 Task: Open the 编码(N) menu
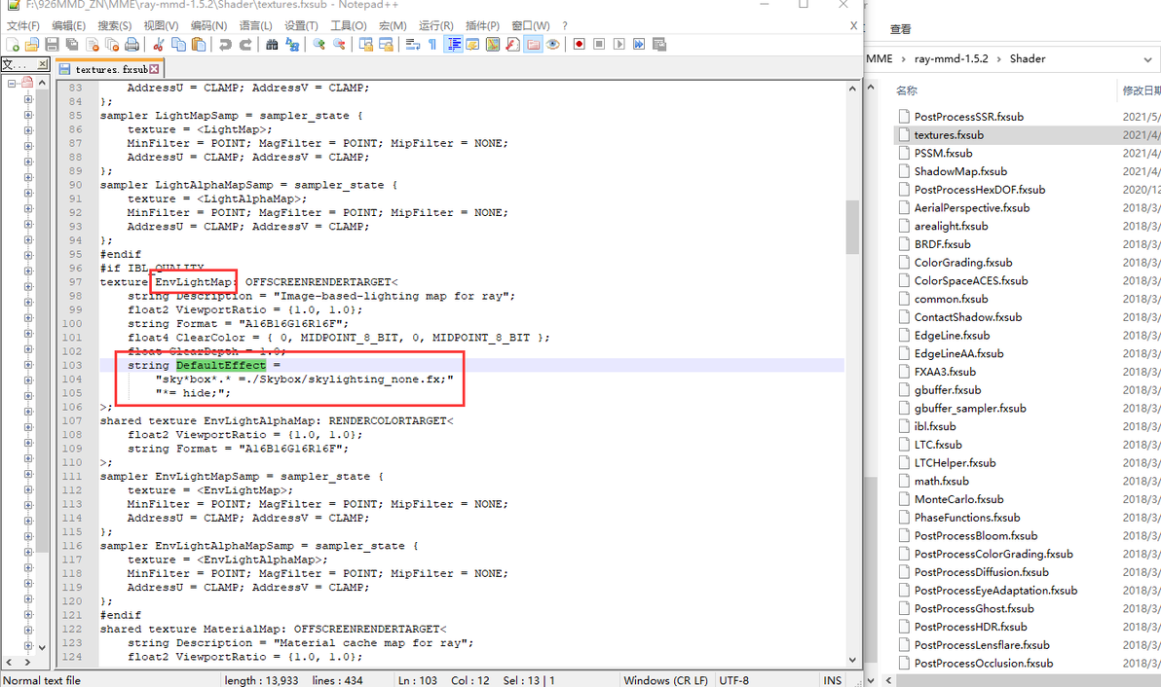208,25
